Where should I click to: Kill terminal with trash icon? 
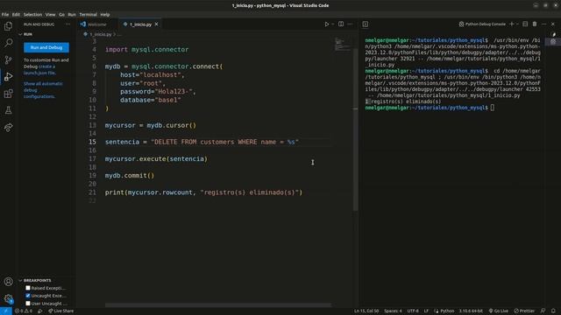[x=535, y=24]
